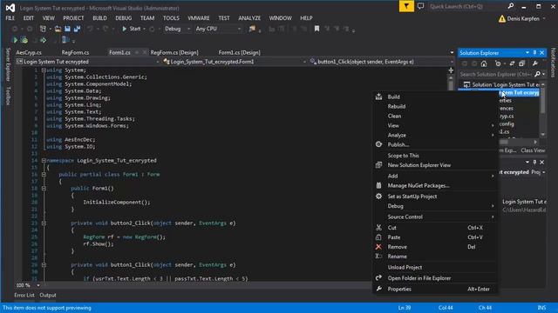
Task: Click Sync with Active Document icon
Action: pyautogui.click(x=512, y=63)
